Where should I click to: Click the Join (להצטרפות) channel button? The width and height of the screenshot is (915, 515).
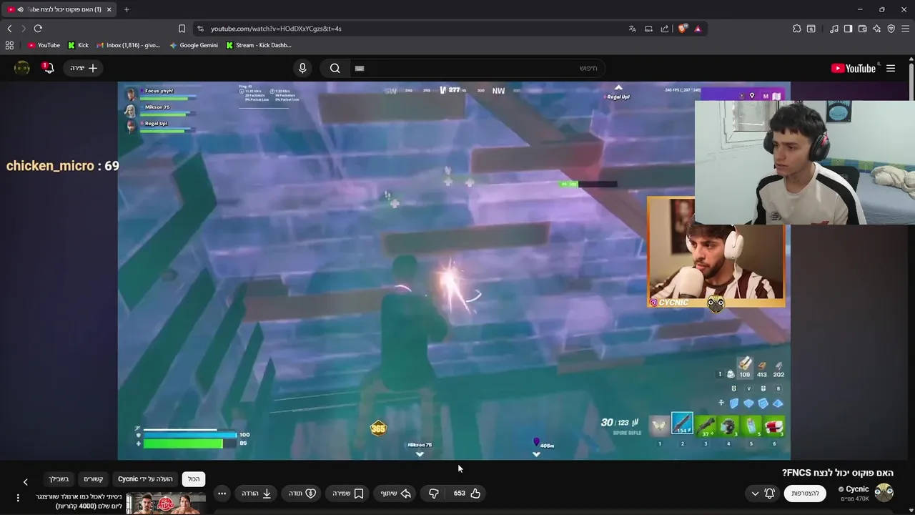pos(805,493)
